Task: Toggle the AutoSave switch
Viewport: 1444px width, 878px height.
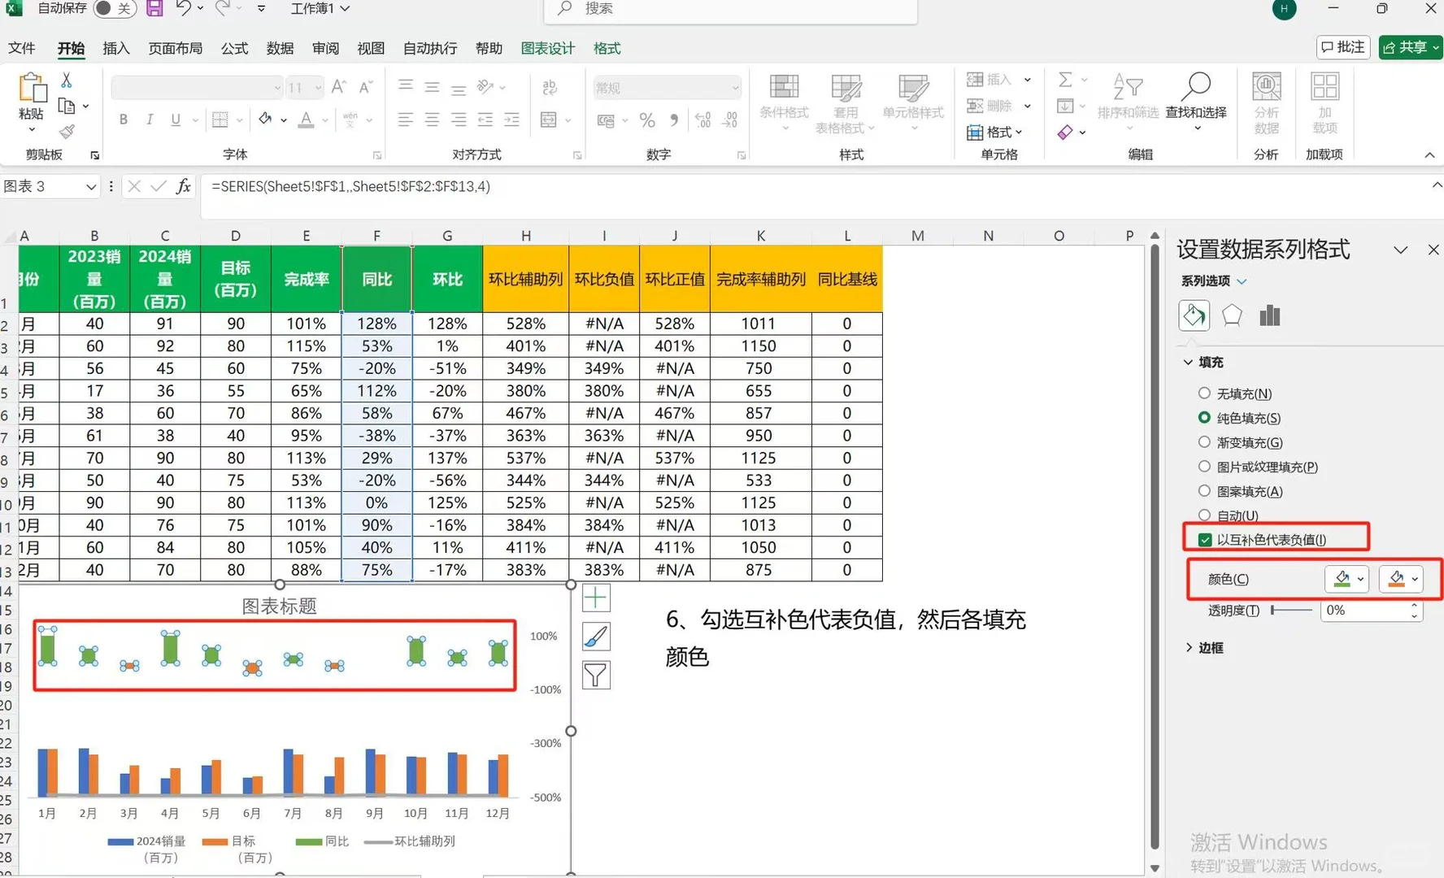Action: [114, 8]
